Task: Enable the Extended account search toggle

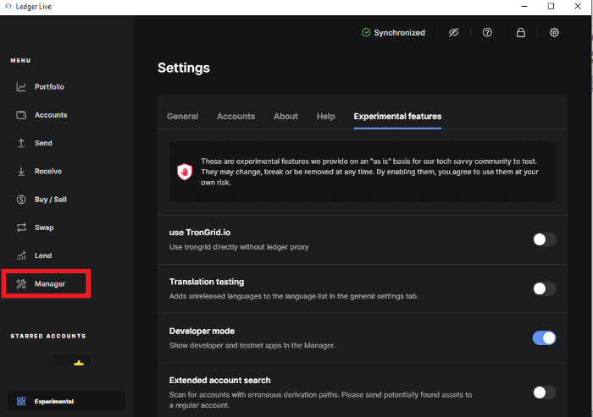Action: coord(544,392)
